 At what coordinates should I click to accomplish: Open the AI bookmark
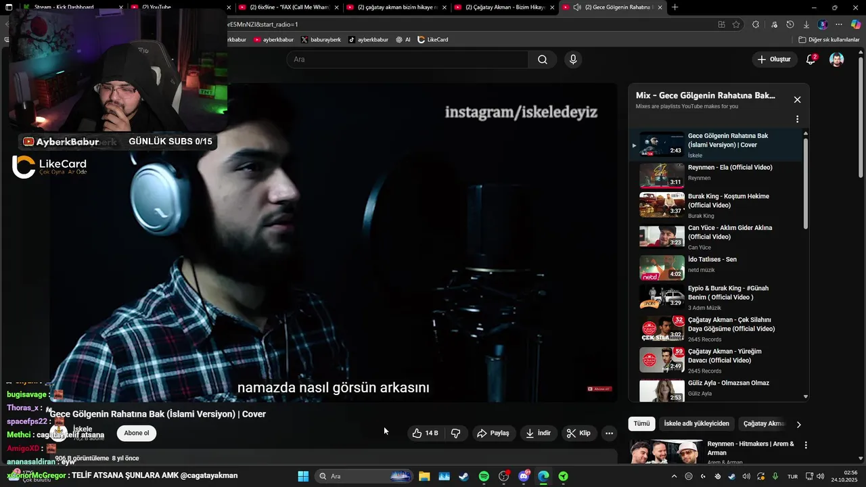(x=403, y=40)
